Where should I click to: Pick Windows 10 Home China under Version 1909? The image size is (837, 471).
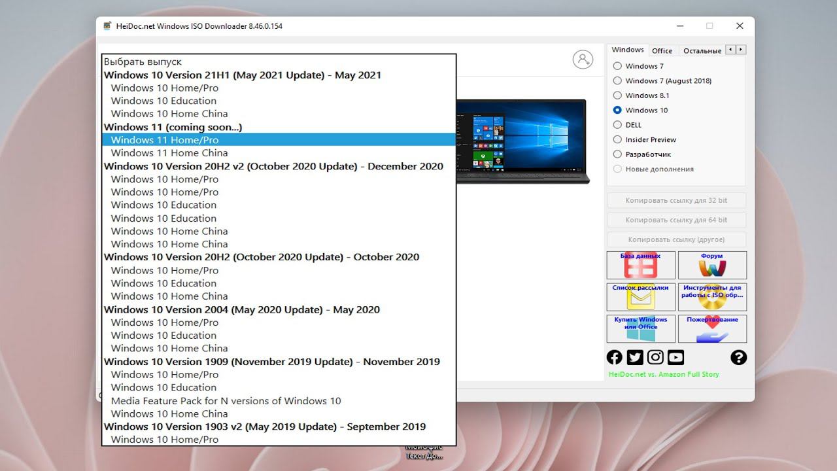(279, 413)
